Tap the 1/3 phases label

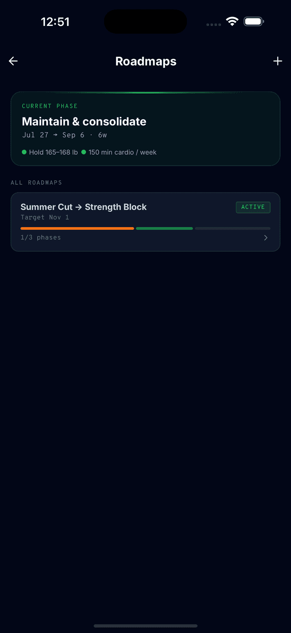pyautogui.click(x=40, y=238)
